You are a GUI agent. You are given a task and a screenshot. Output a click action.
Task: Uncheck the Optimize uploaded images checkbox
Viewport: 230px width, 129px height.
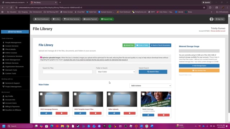pos(41,57)
